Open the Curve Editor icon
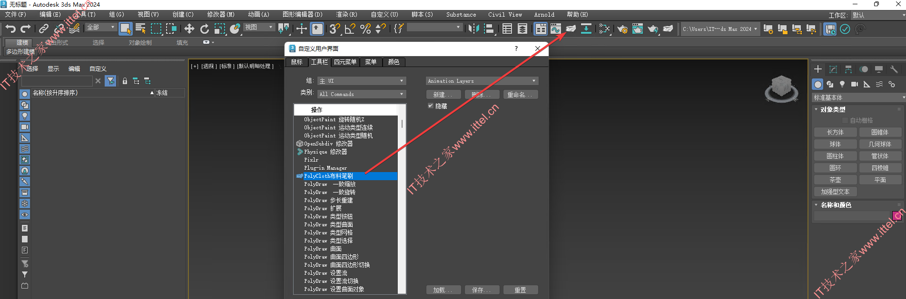The width and height of the screenshot is (906, 299). pos(556,29)
